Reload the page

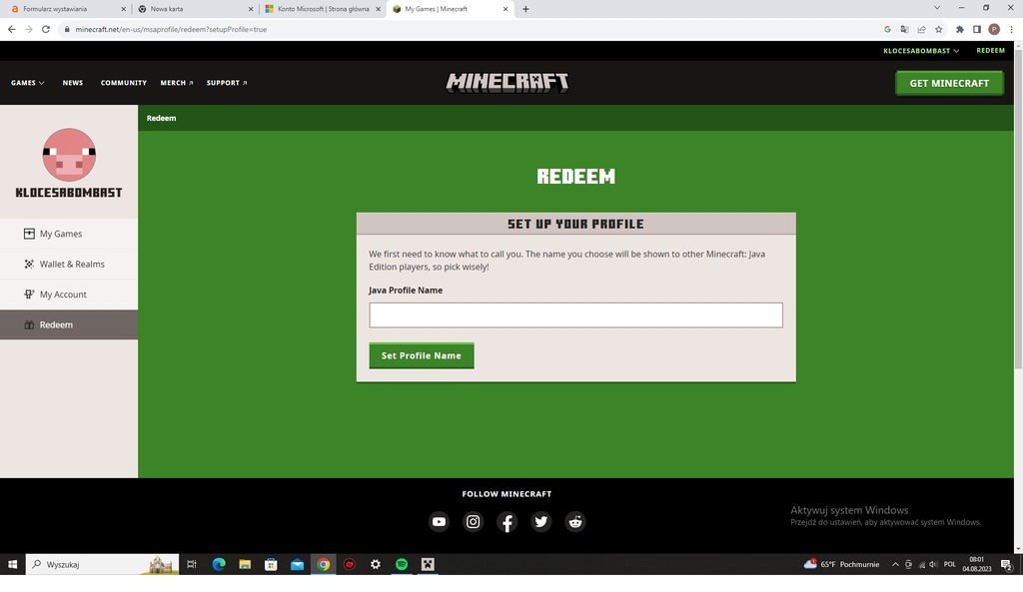(46, 29)
